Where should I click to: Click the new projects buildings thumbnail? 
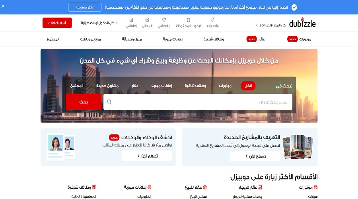click(x=298, y=147)
